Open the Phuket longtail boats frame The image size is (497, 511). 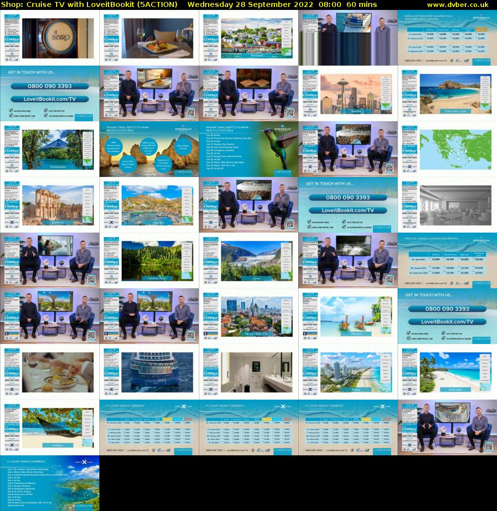tap(348, 316)
